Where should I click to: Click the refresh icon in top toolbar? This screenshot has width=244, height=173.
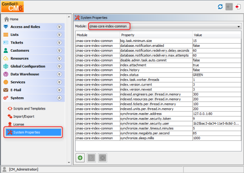220,7
